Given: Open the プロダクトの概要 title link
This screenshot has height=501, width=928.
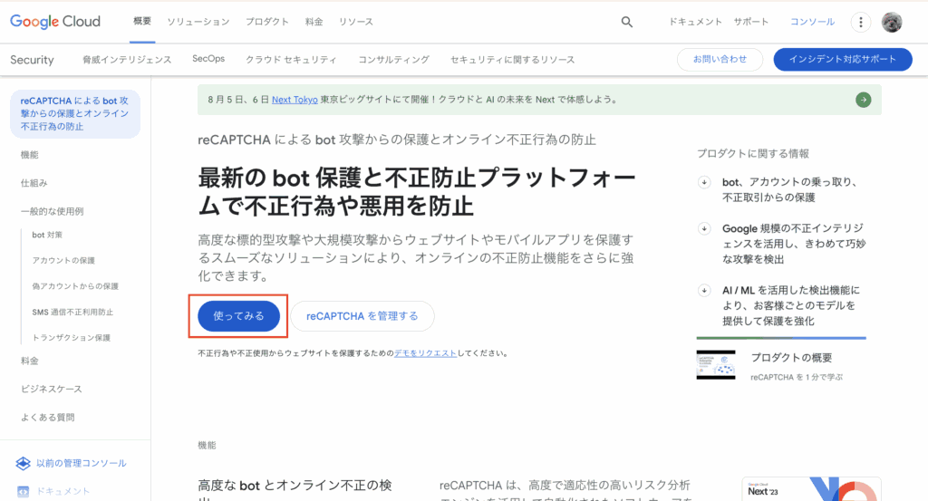Looking at the screenshot, I should [x=791, y=358].
